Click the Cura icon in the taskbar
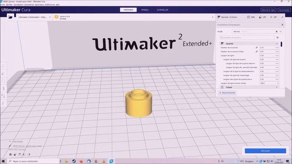The image size is (292, 164). tap(111, 161)
